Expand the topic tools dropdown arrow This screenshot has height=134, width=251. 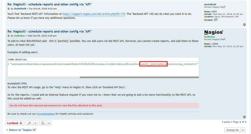[x=35, y=123]
